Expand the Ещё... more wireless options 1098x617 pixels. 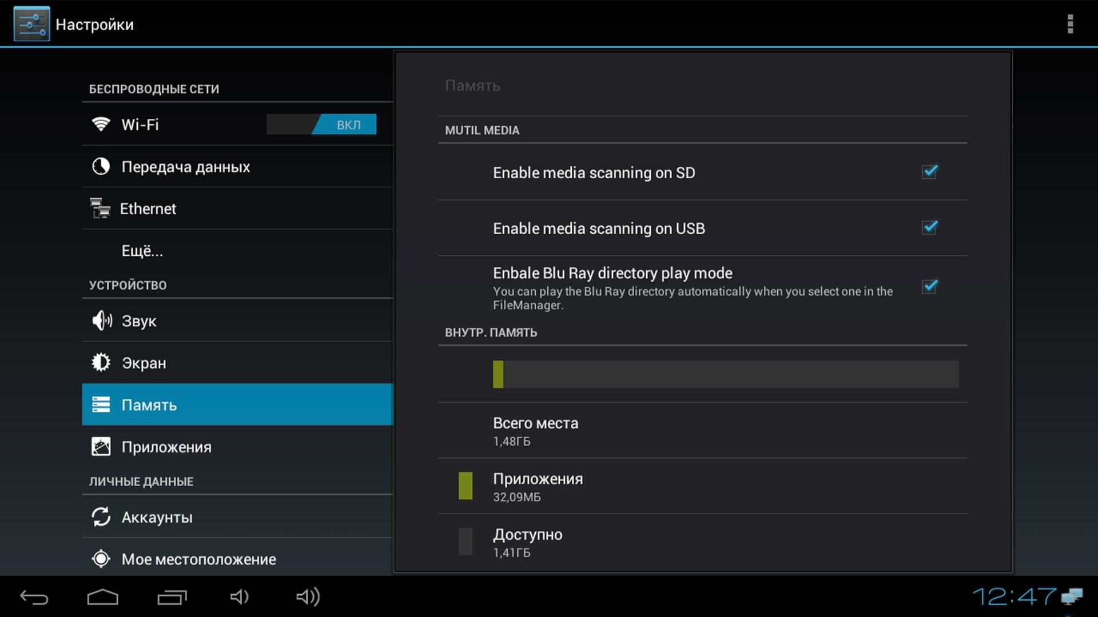[142, 251]
